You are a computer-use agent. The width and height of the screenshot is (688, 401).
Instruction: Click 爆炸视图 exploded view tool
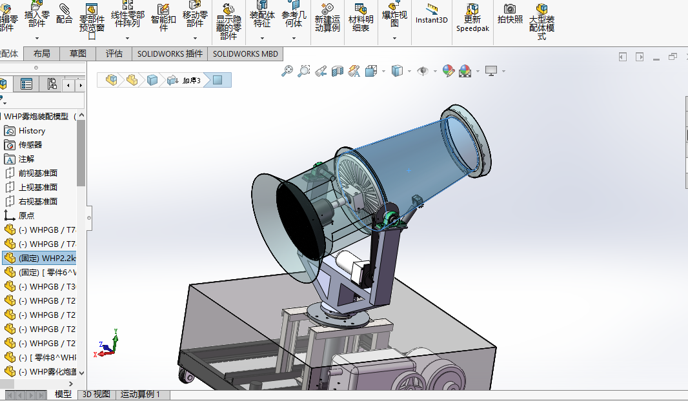(394, 14)
